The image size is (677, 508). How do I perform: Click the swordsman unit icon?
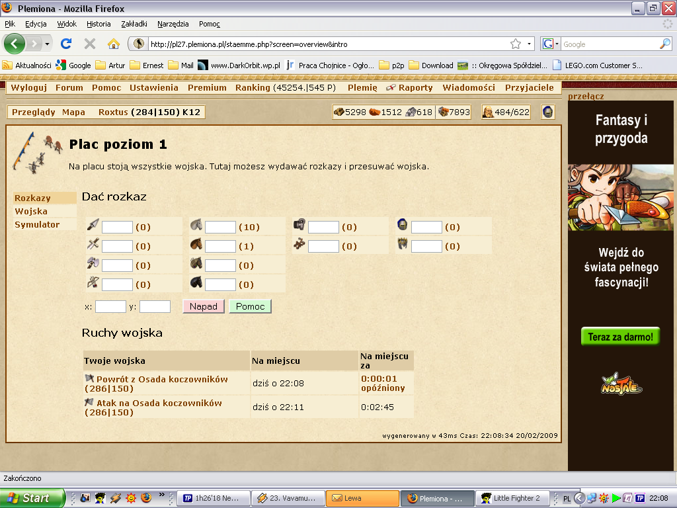coord(93,244)
